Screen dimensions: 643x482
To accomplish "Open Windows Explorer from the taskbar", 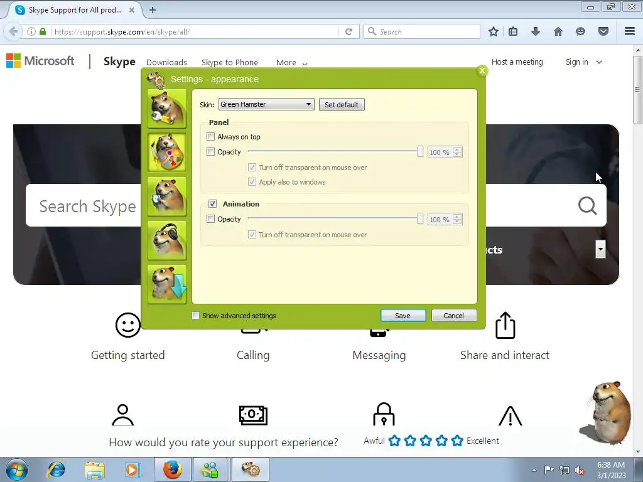I will [95, 469].
